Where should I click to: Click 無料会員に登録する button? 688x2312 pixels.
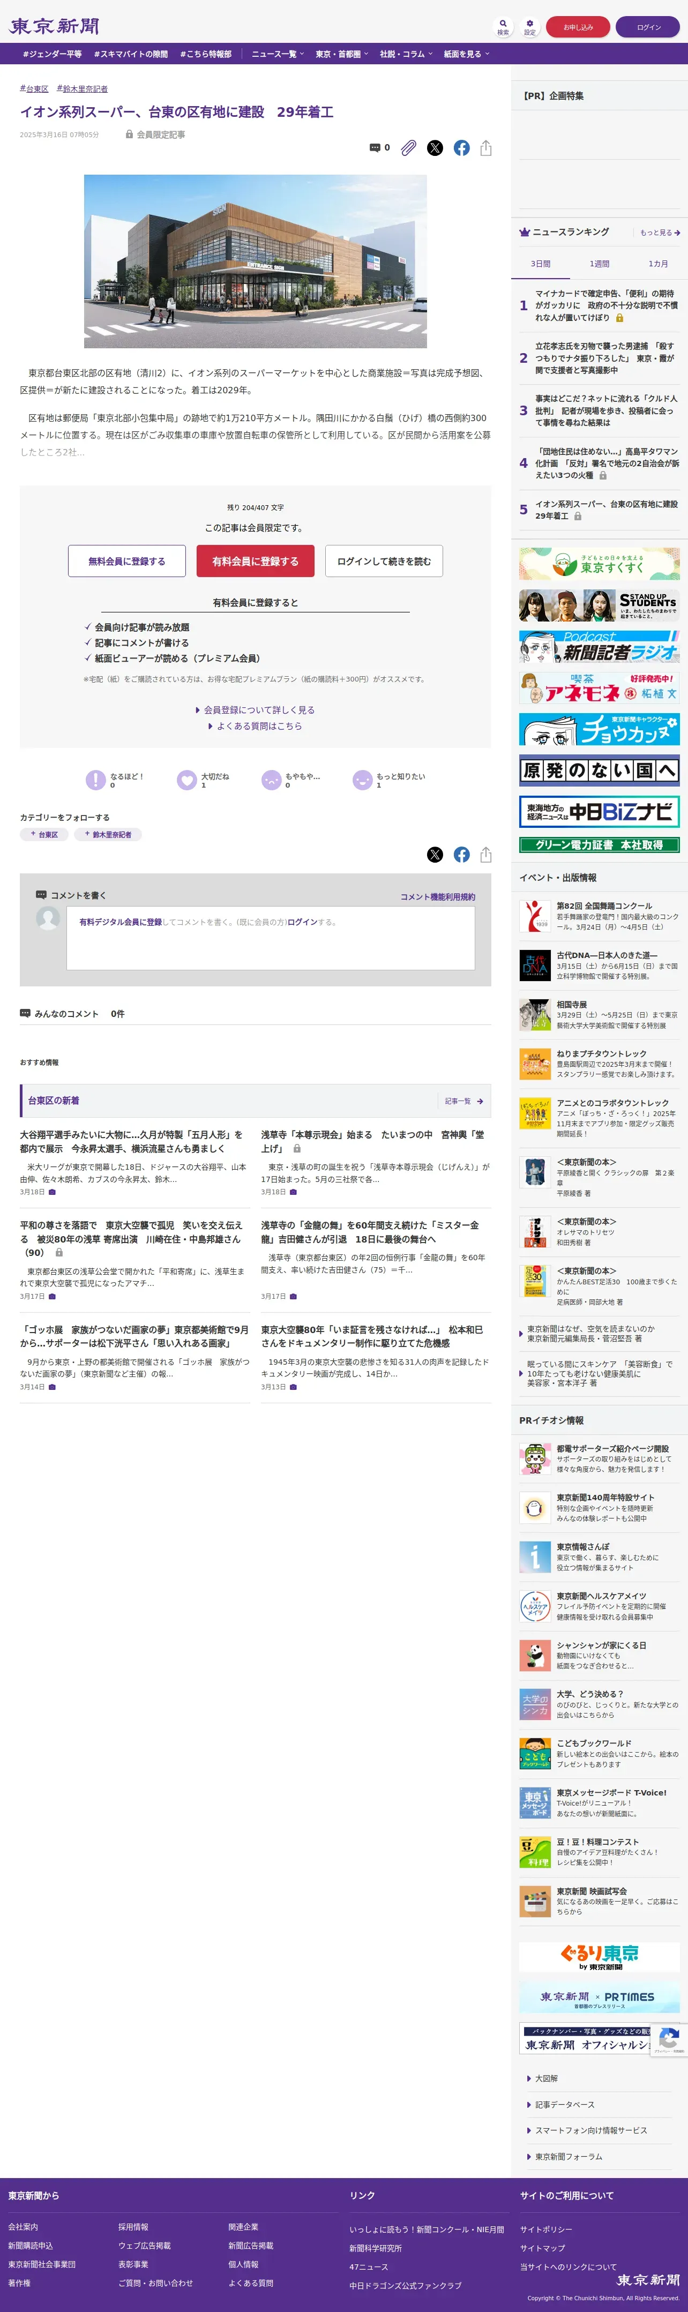(x=126, y=561)
